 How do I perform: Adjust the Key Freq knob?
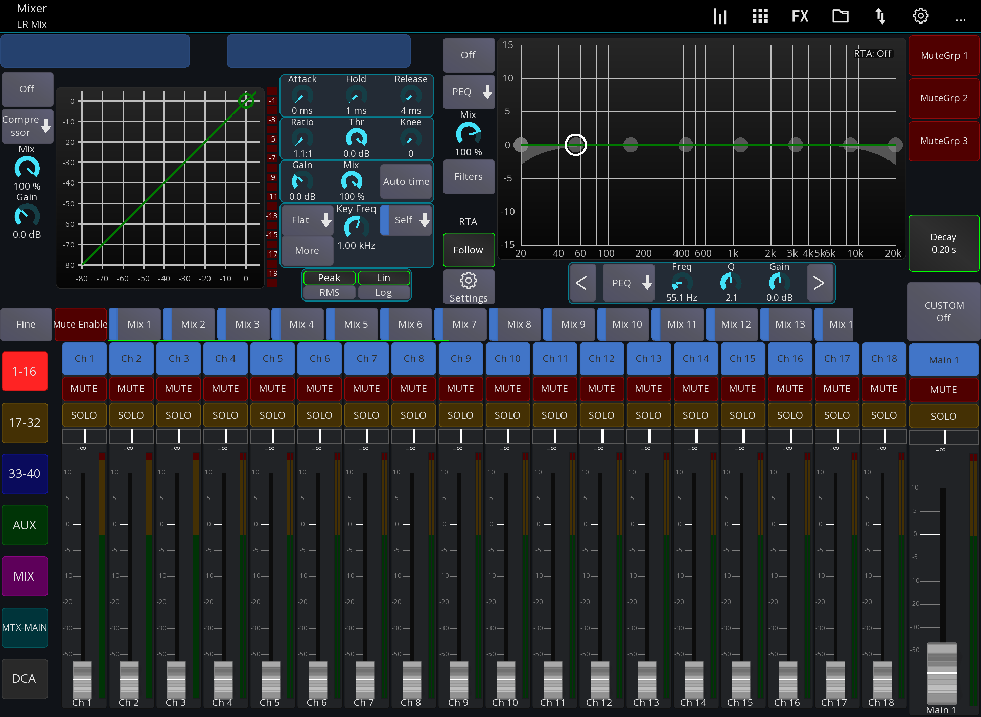point(356,226)
